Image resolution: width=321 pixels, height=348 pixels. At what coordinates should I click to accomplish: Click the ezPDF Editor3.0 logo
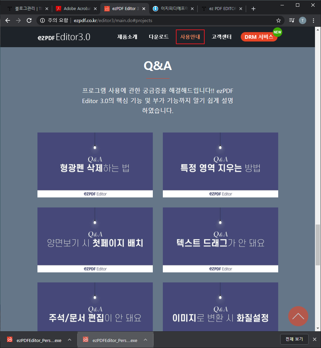pyautogui.click(x=64, y=37)
